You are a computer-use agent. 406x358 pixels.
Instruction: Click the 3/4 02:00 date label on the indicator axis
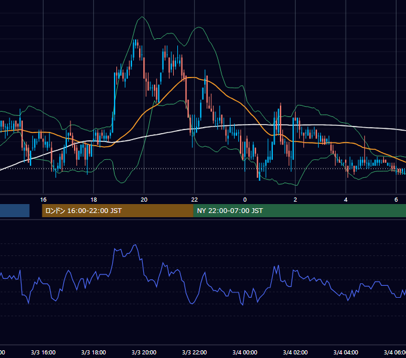pos(295,352)
